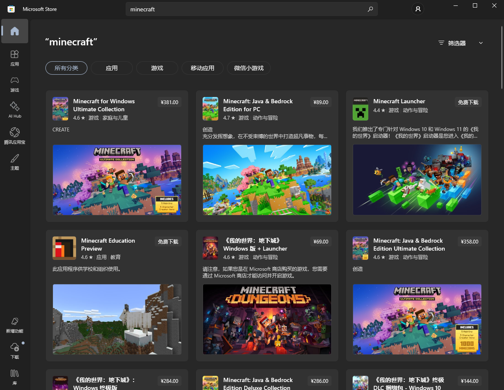504x390 pixels.
Task: Open the 主题 section in sidebar
Action: pos(14,162)
